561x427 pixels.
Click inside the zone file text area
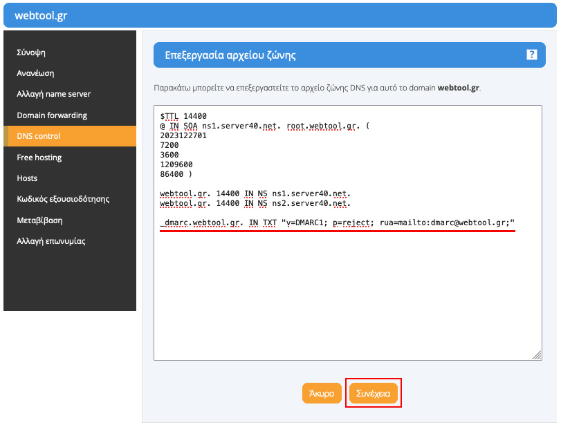[x=348, y=233]
